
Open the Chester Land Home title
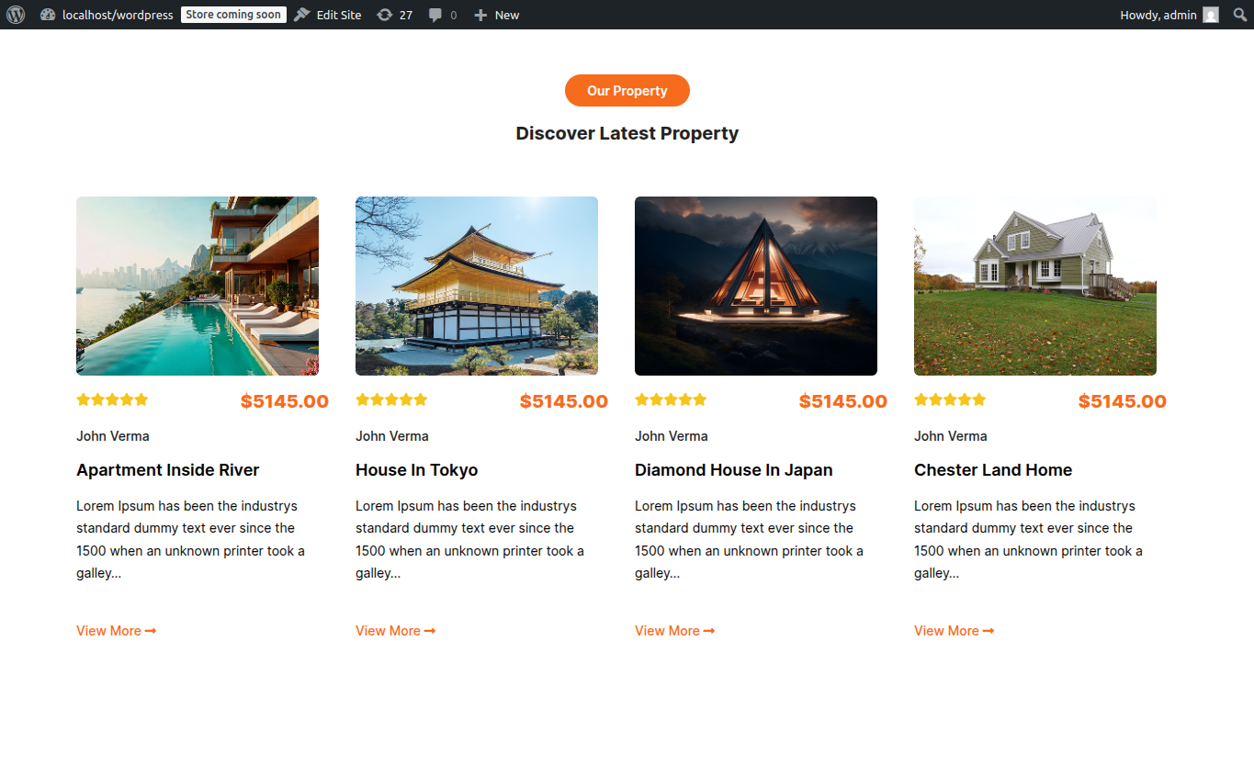tap(993, 470)
